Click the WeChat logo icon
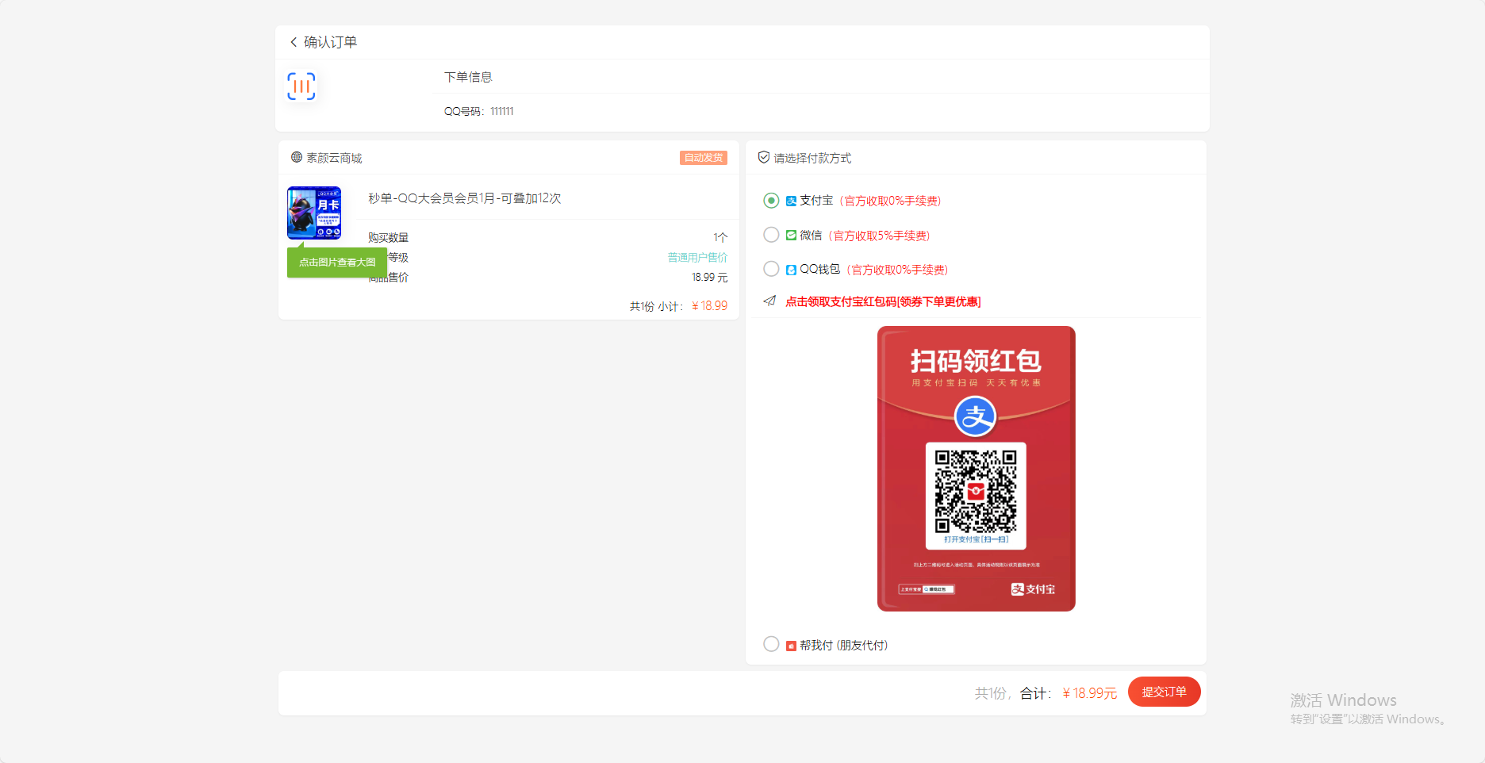1485x763 pixels. [791, 235]
